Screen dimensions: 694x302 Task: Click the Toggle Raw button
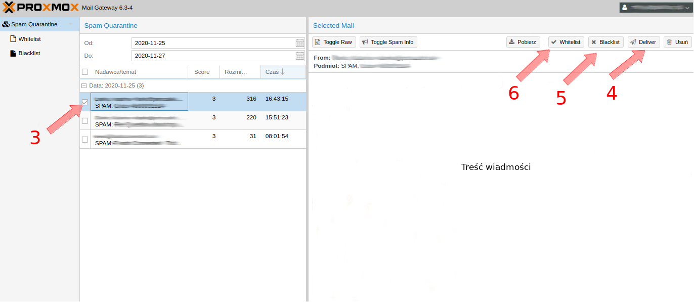[x=334, y=42]
